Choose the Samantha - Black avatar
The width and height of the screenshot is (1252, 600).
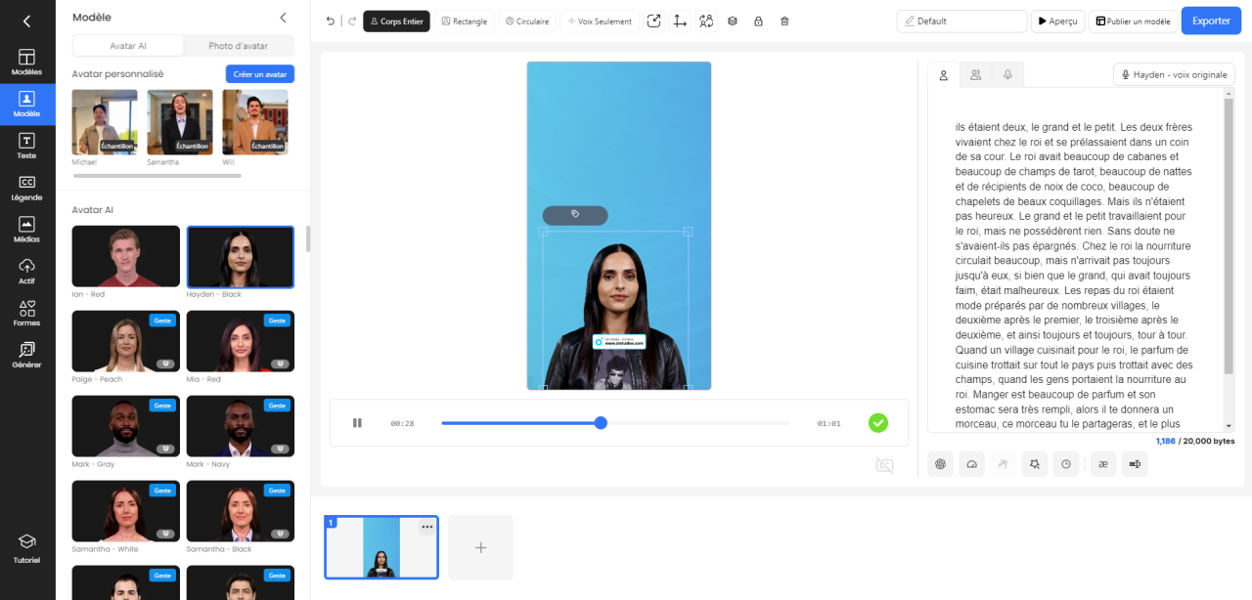click(x=241, y=511)
